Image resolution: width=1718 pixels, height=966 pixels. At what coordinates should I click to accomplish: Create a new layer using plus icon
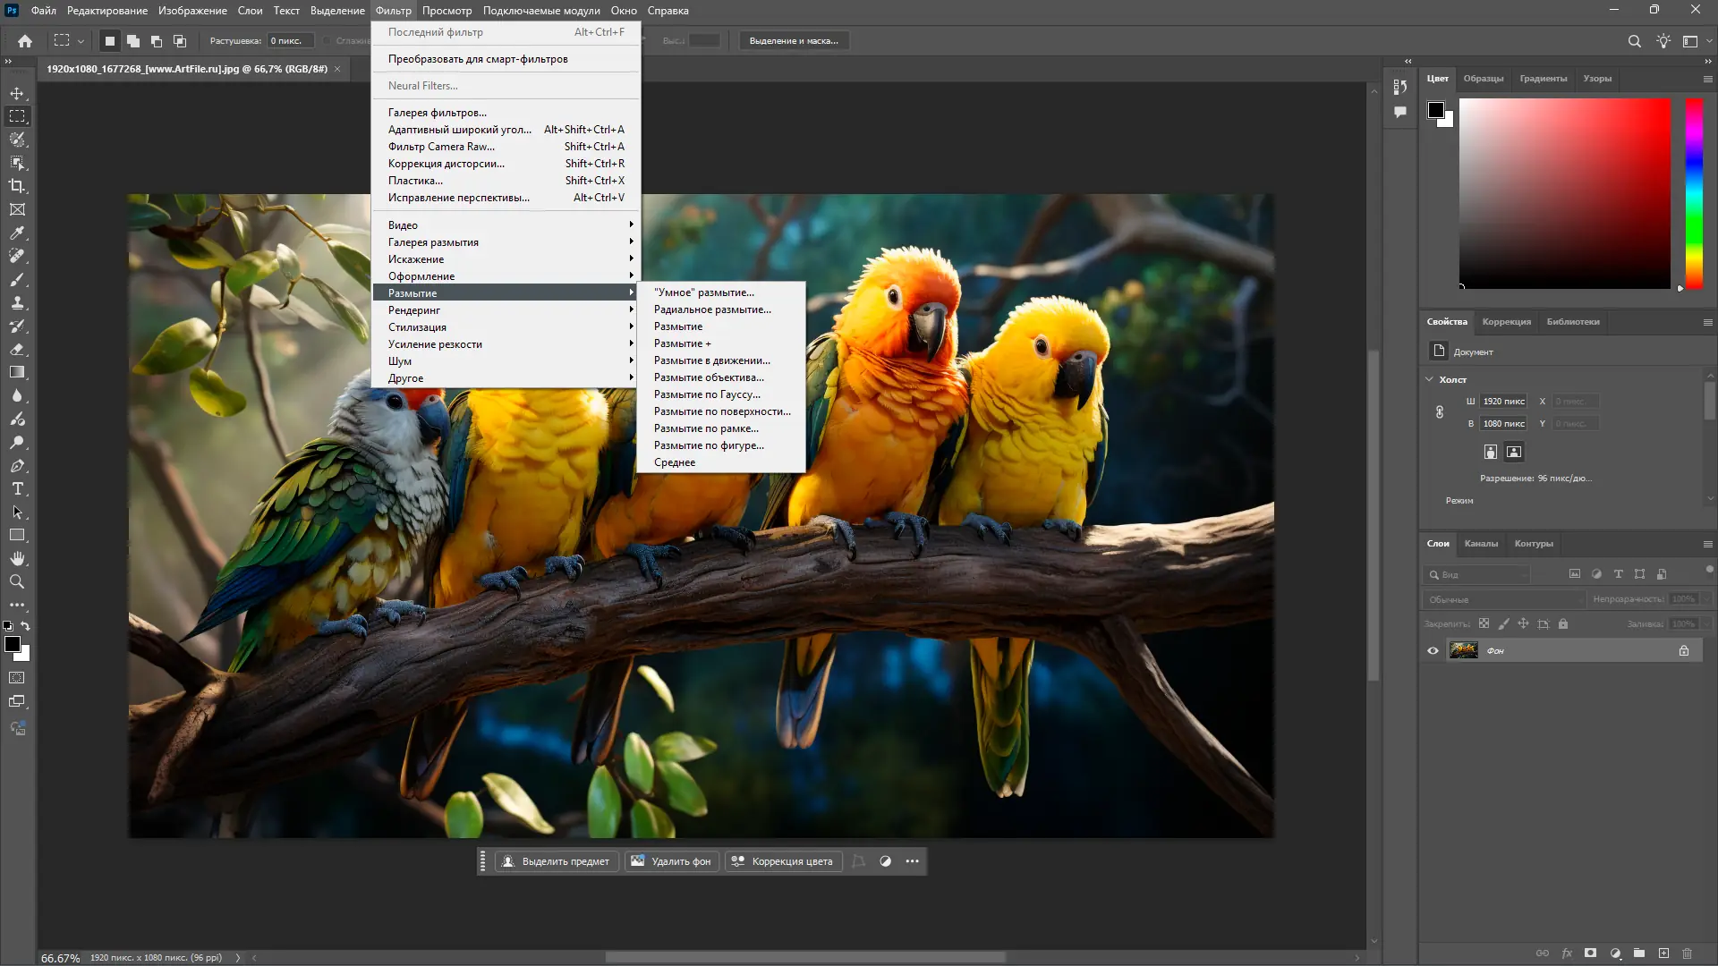pyautogui.click(x=1663, y=953)
